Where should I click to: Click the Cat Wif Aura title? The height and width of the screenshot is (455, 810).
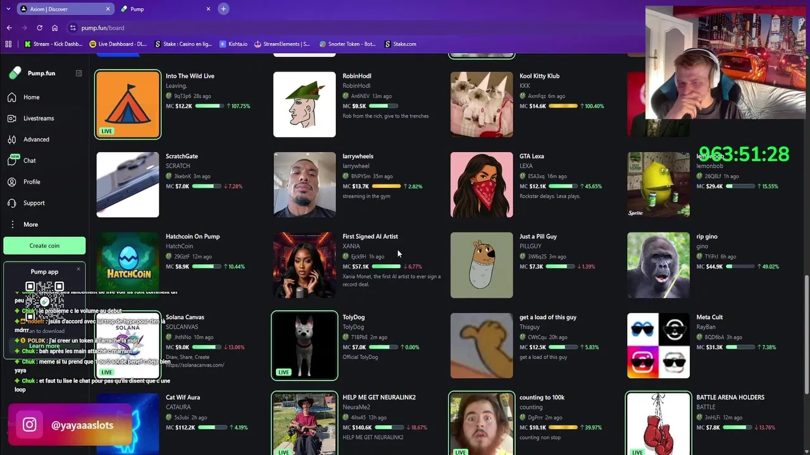(183, 397)
